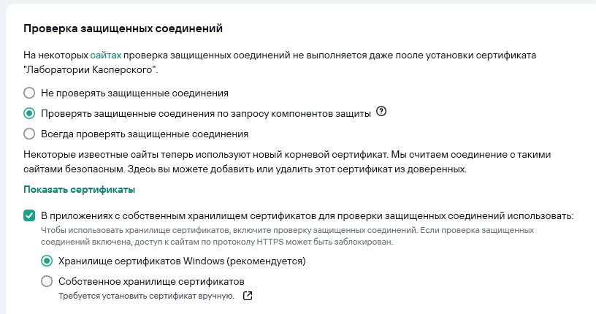This screenshot has height=314, width=596.
Task: Click the "Всегда проверять защищенные соединения" label text
Action: 145,134
